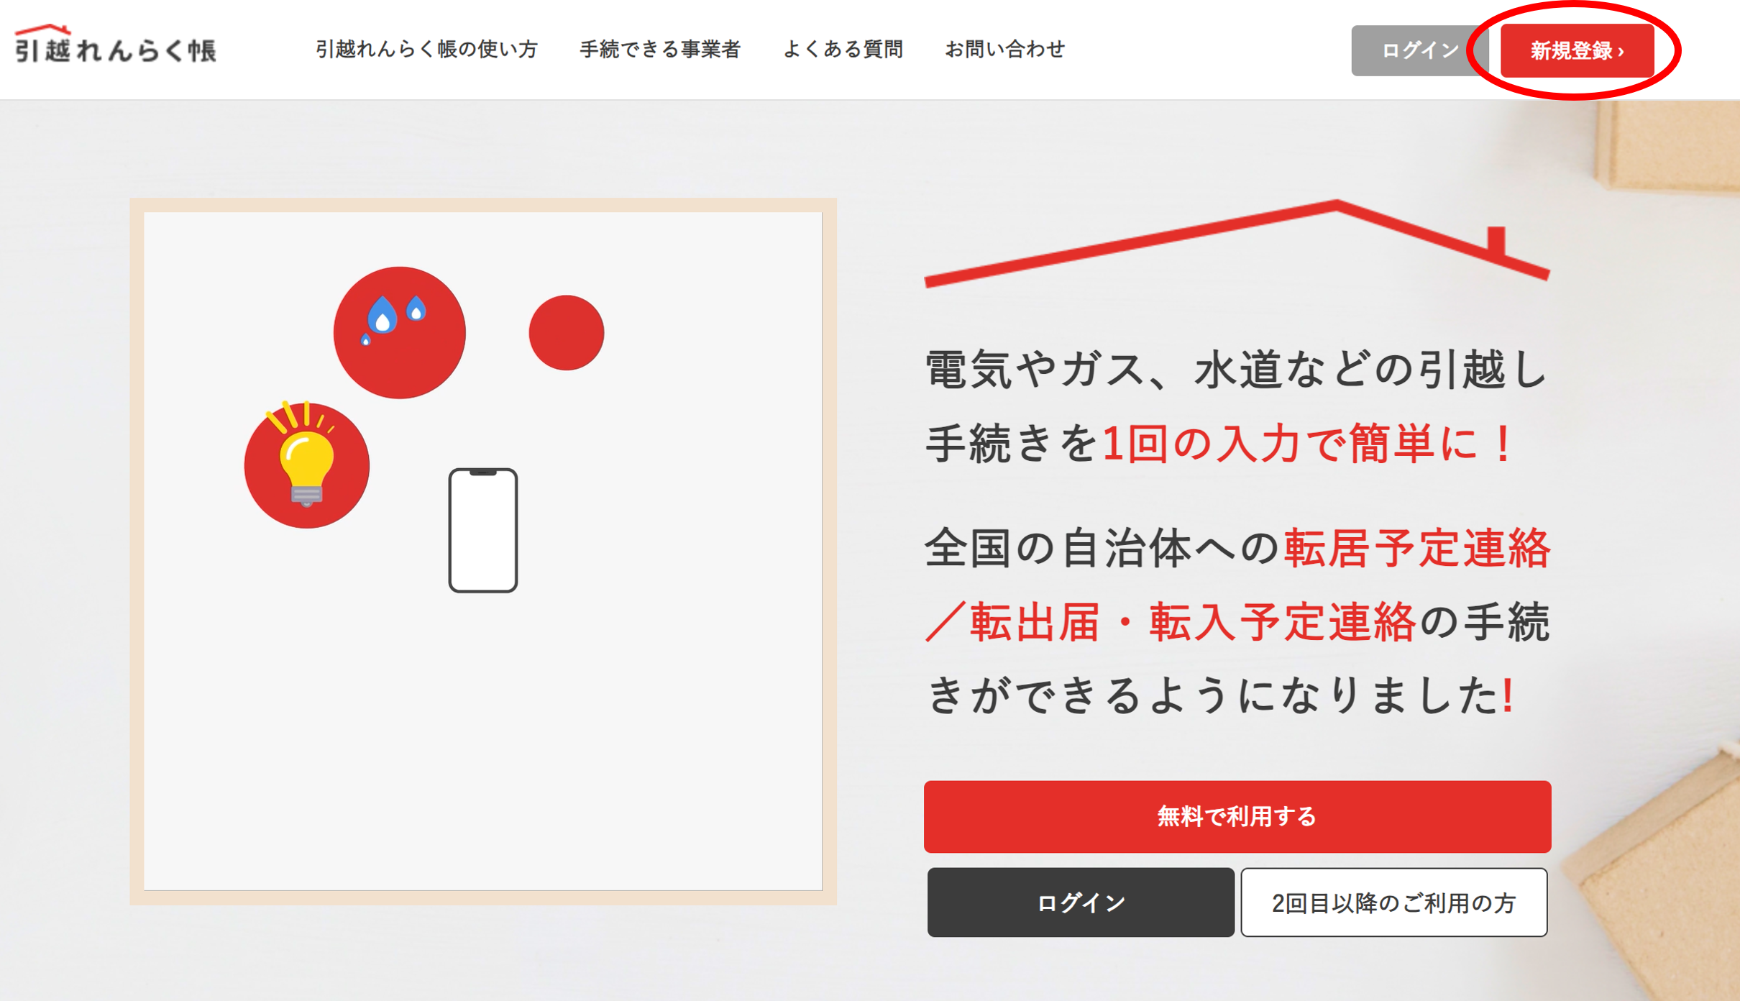Image resolution: width=1740 pixels, height=1001 pixels.
Task: Click the 電気やガス、水道などの引越し heading
Action: (1237, 370)
